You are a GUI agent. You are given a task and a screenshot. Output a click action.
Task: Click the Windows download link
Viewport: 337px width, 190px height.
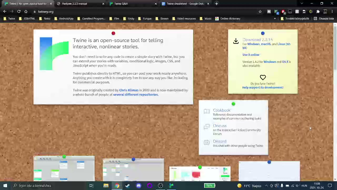coord(253,44)
